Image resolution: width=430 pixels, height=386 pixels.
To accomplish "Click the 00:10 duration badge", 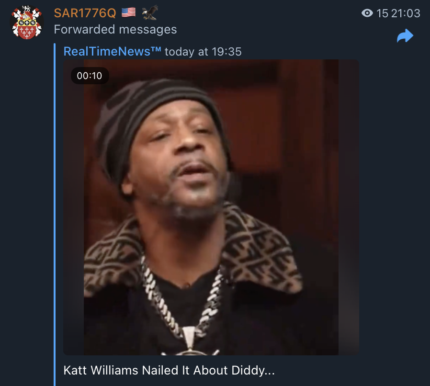I will [x=90, y=76].
